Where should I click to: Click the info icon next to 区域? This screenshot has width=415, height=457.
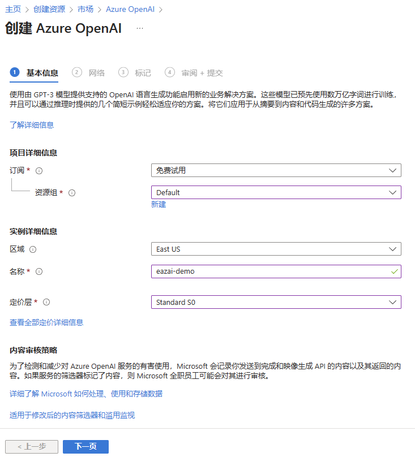pos(33,249)
